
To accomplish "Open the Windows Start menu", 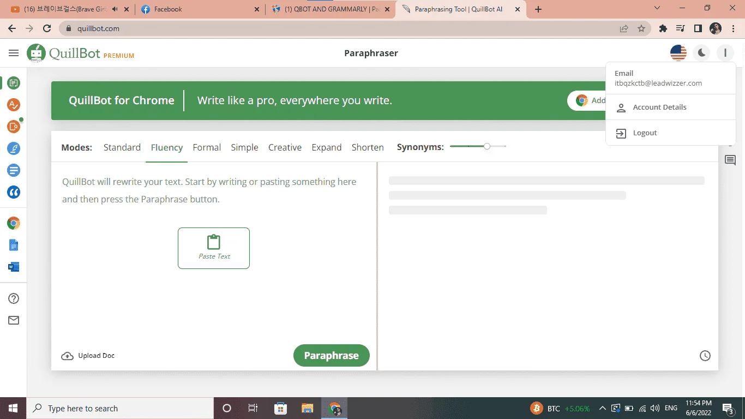I will (13, 408).
